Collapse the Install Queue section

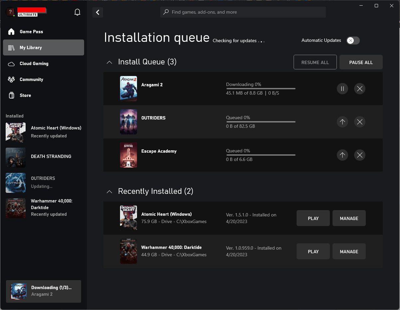(109, 62)
